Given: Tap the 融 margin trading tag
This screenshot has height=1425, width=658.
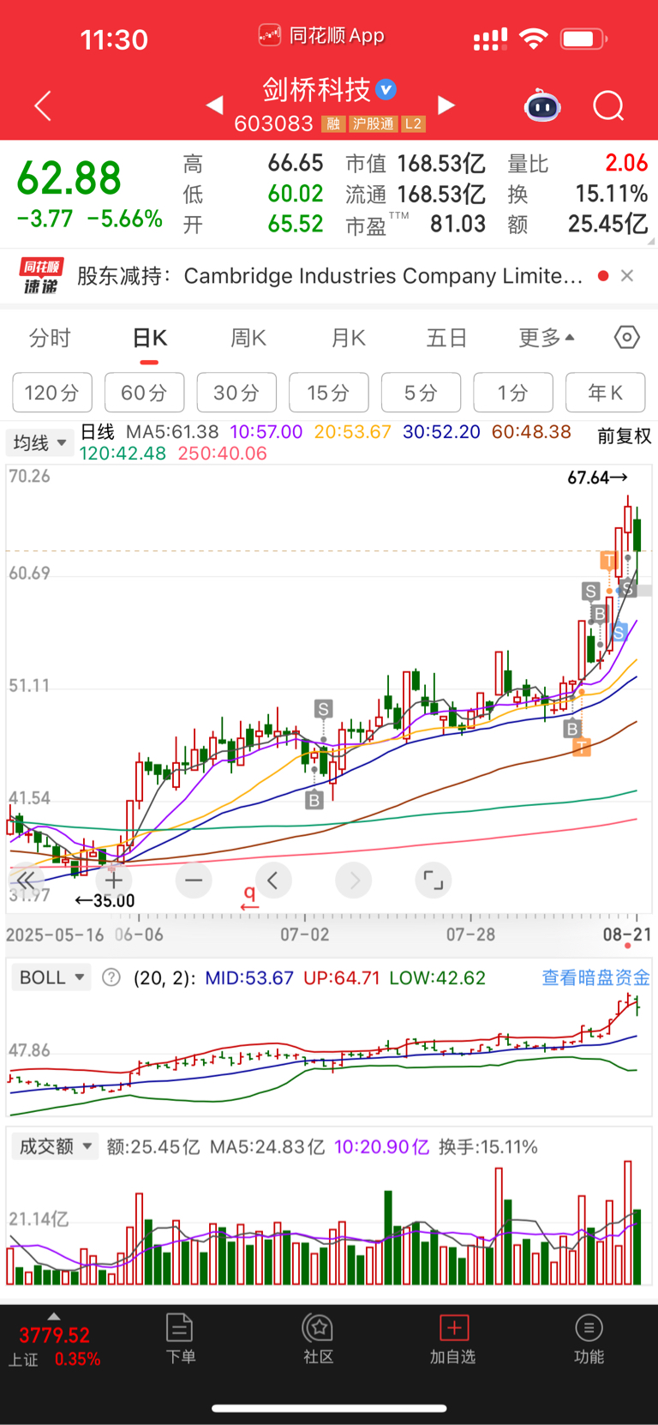Looking at the screenshot, I should click(332, 124).
